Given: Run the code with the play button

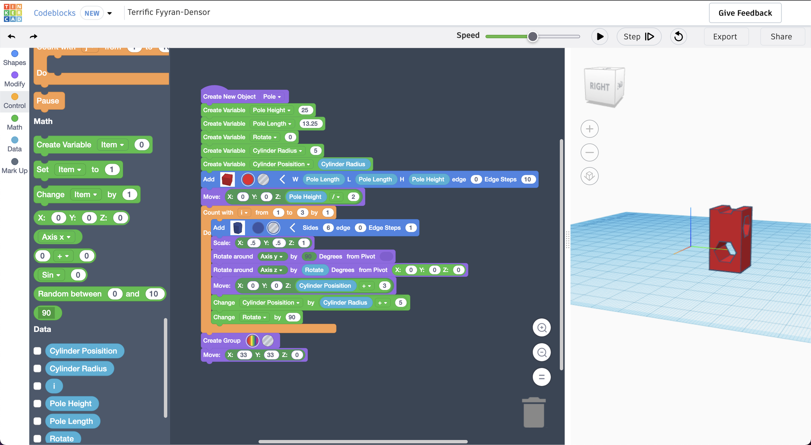Looking at the screenshot, I should (600, 36).
